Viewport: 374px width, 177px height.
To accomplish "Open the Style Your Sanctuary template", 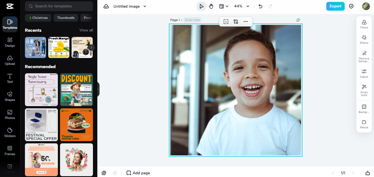I will coord(41,90).
